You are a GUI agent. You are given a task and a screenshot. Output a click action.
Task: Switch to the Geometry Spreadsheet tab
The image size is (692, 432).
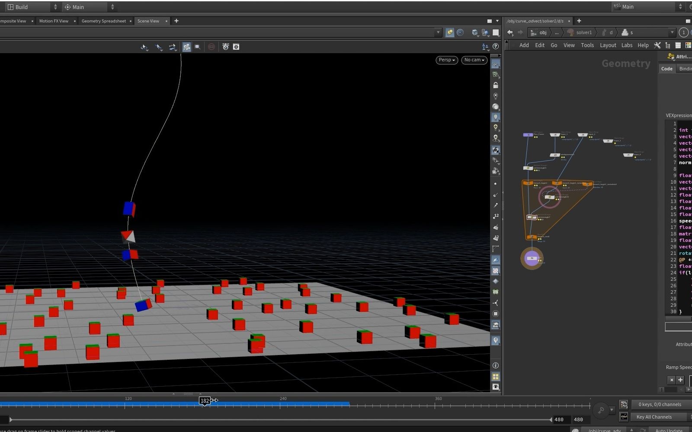click(x=104, y=21)
